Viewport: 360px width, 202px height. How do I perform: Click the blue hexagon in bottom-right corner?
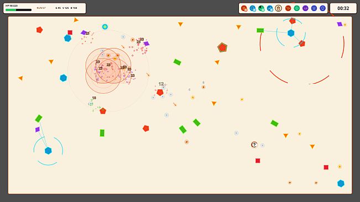pos(341,183)
